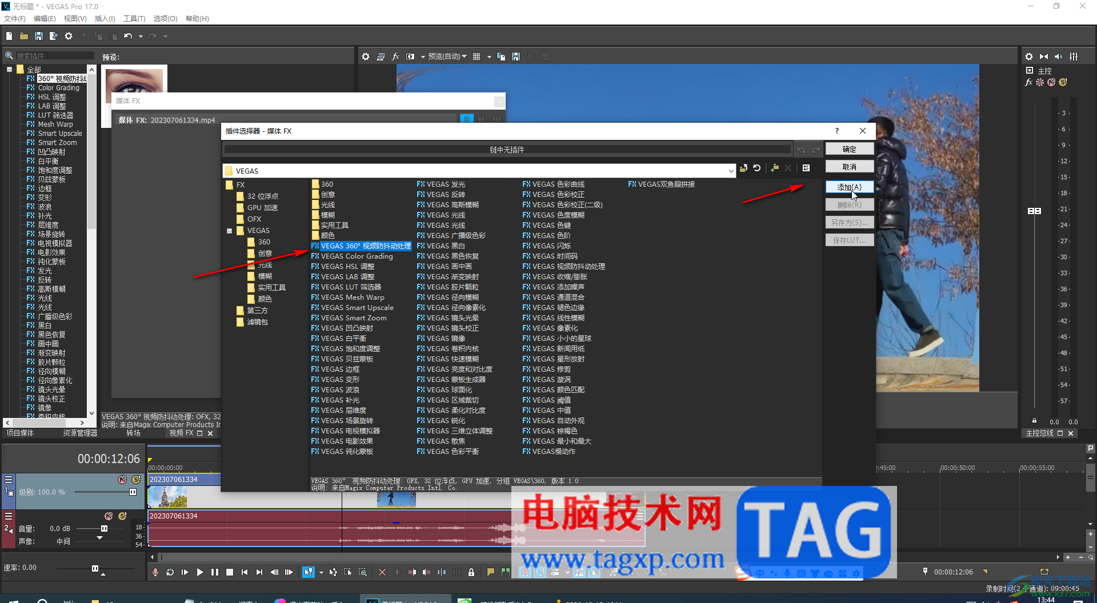
Task: Go up one folder level in plugin chooser
Action: (743, 168)
